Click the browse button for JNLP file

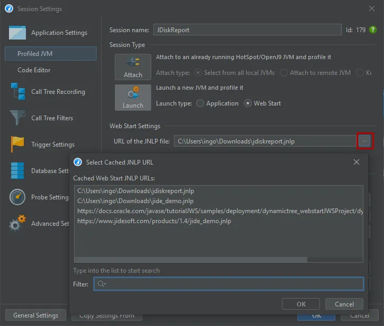click(x=364, y=141)
